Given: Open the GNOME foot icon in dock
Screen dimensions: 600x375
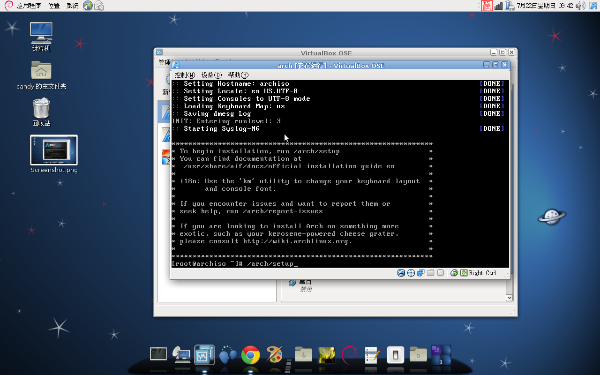Looking at the screenshot, I should 228,355.
